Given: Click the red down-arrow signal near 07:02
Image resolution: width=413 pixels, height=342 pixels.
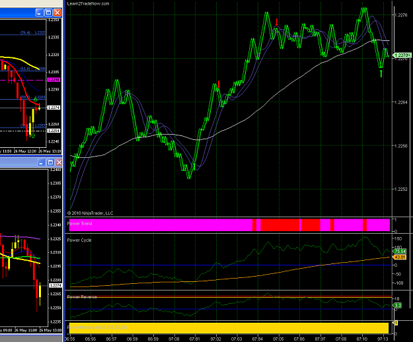Looking at the screenshot, I should [x=219, y=85].
